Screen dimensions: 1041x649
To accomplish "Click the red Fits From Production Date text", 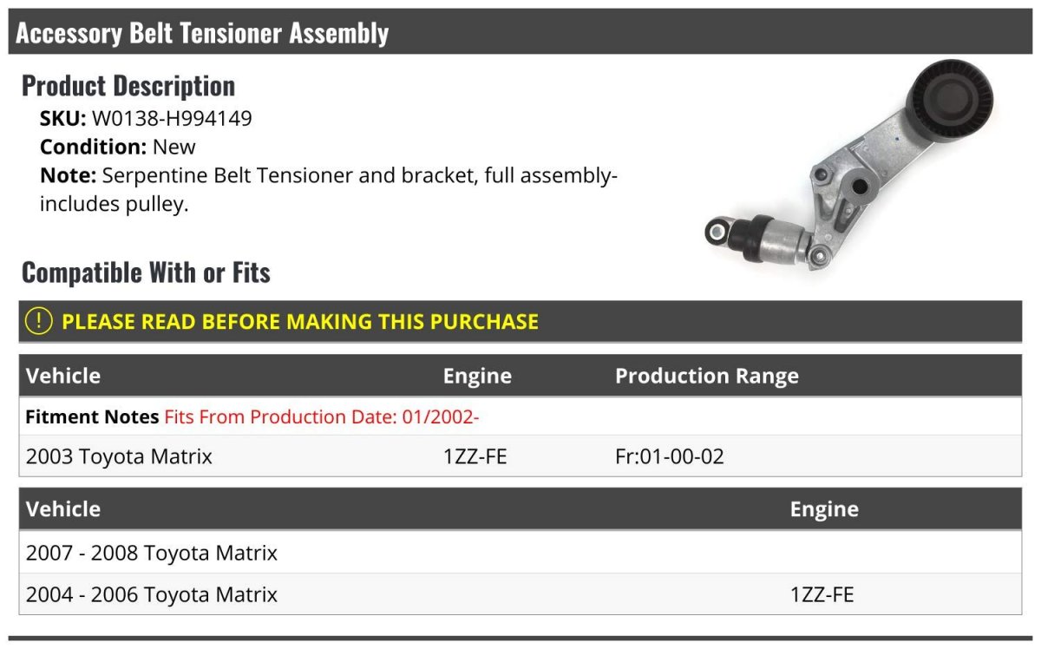I will coord(322,416).
